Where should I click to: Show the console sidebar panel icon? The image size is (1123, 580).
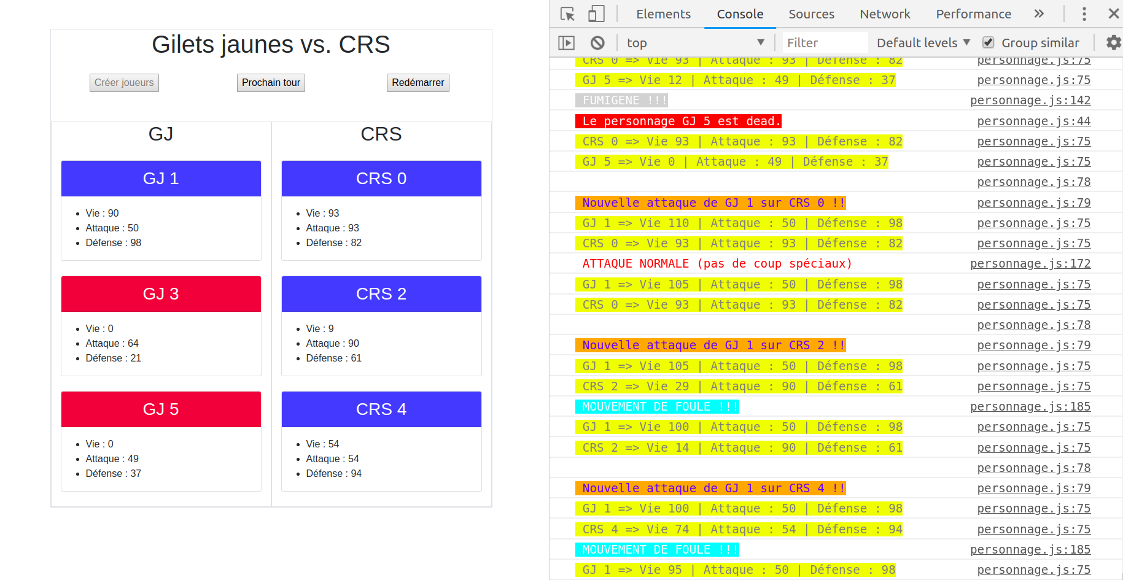point(566,43)
